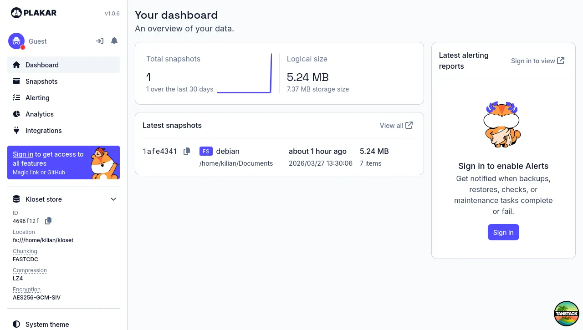Viewport: 583px width, 330px height.
Task: Click the AES256-GCM-SIV encryption value
Action: [36, 298]
